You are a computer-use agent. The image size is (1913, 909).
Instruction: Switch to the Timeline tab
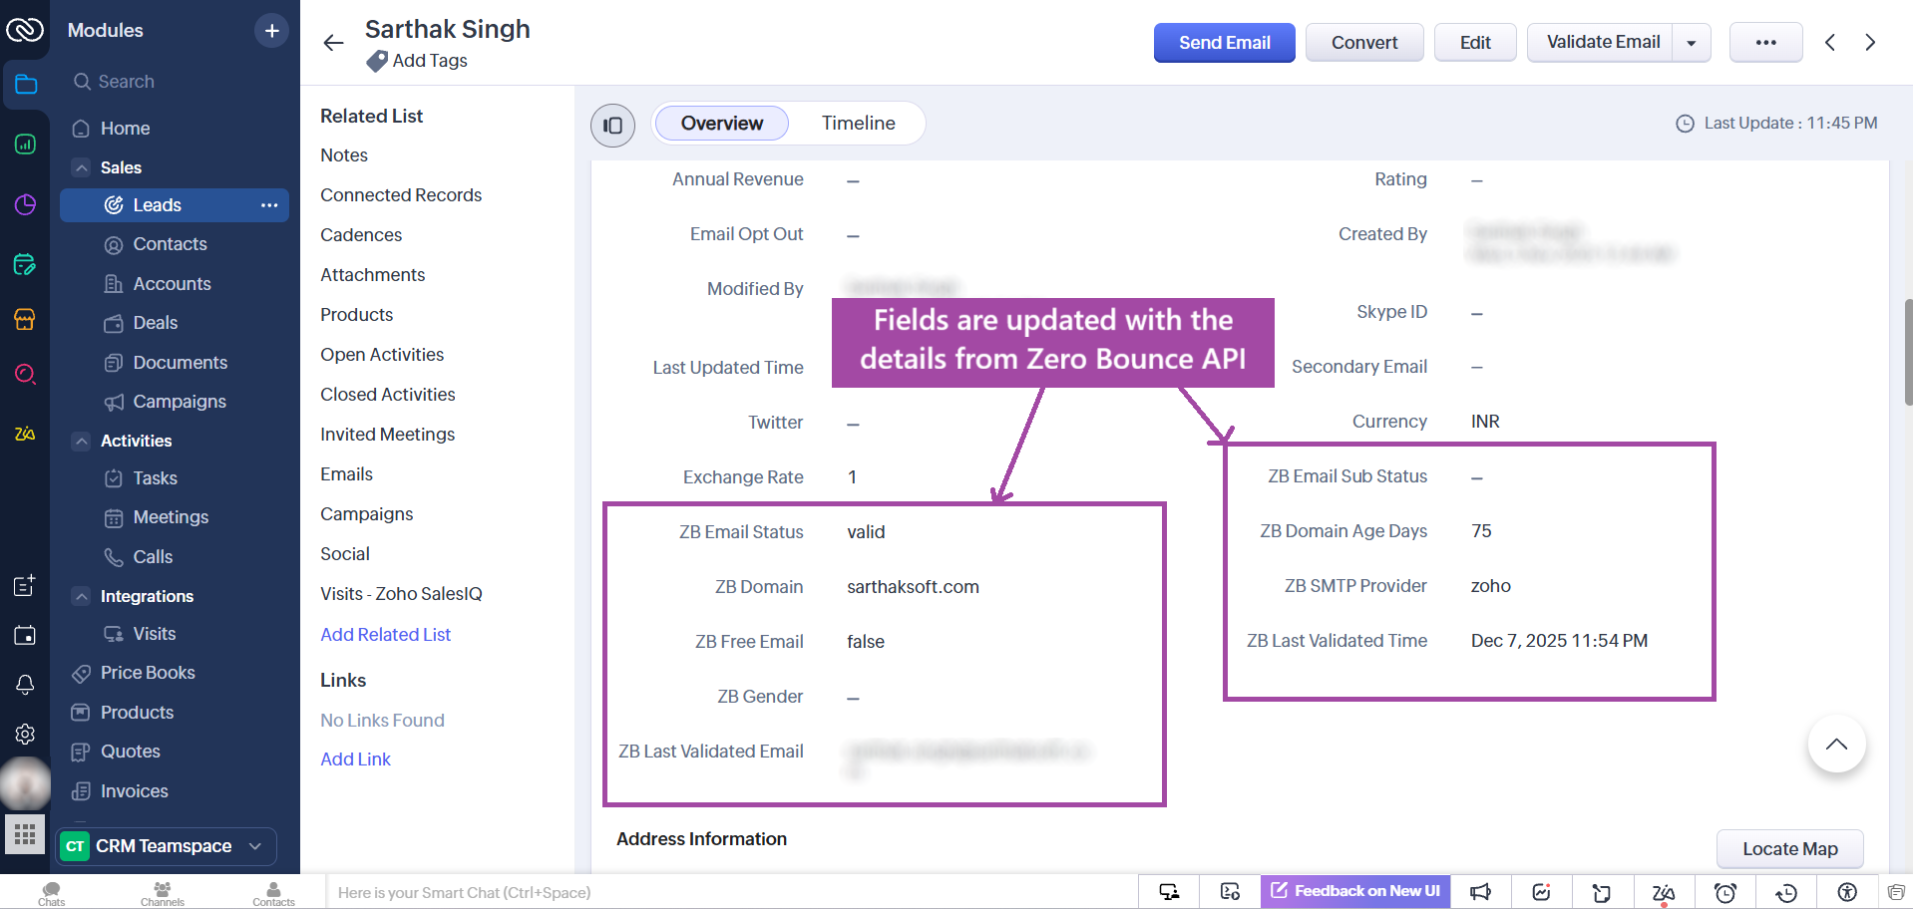pyautogui.click(x=858, y=124)
